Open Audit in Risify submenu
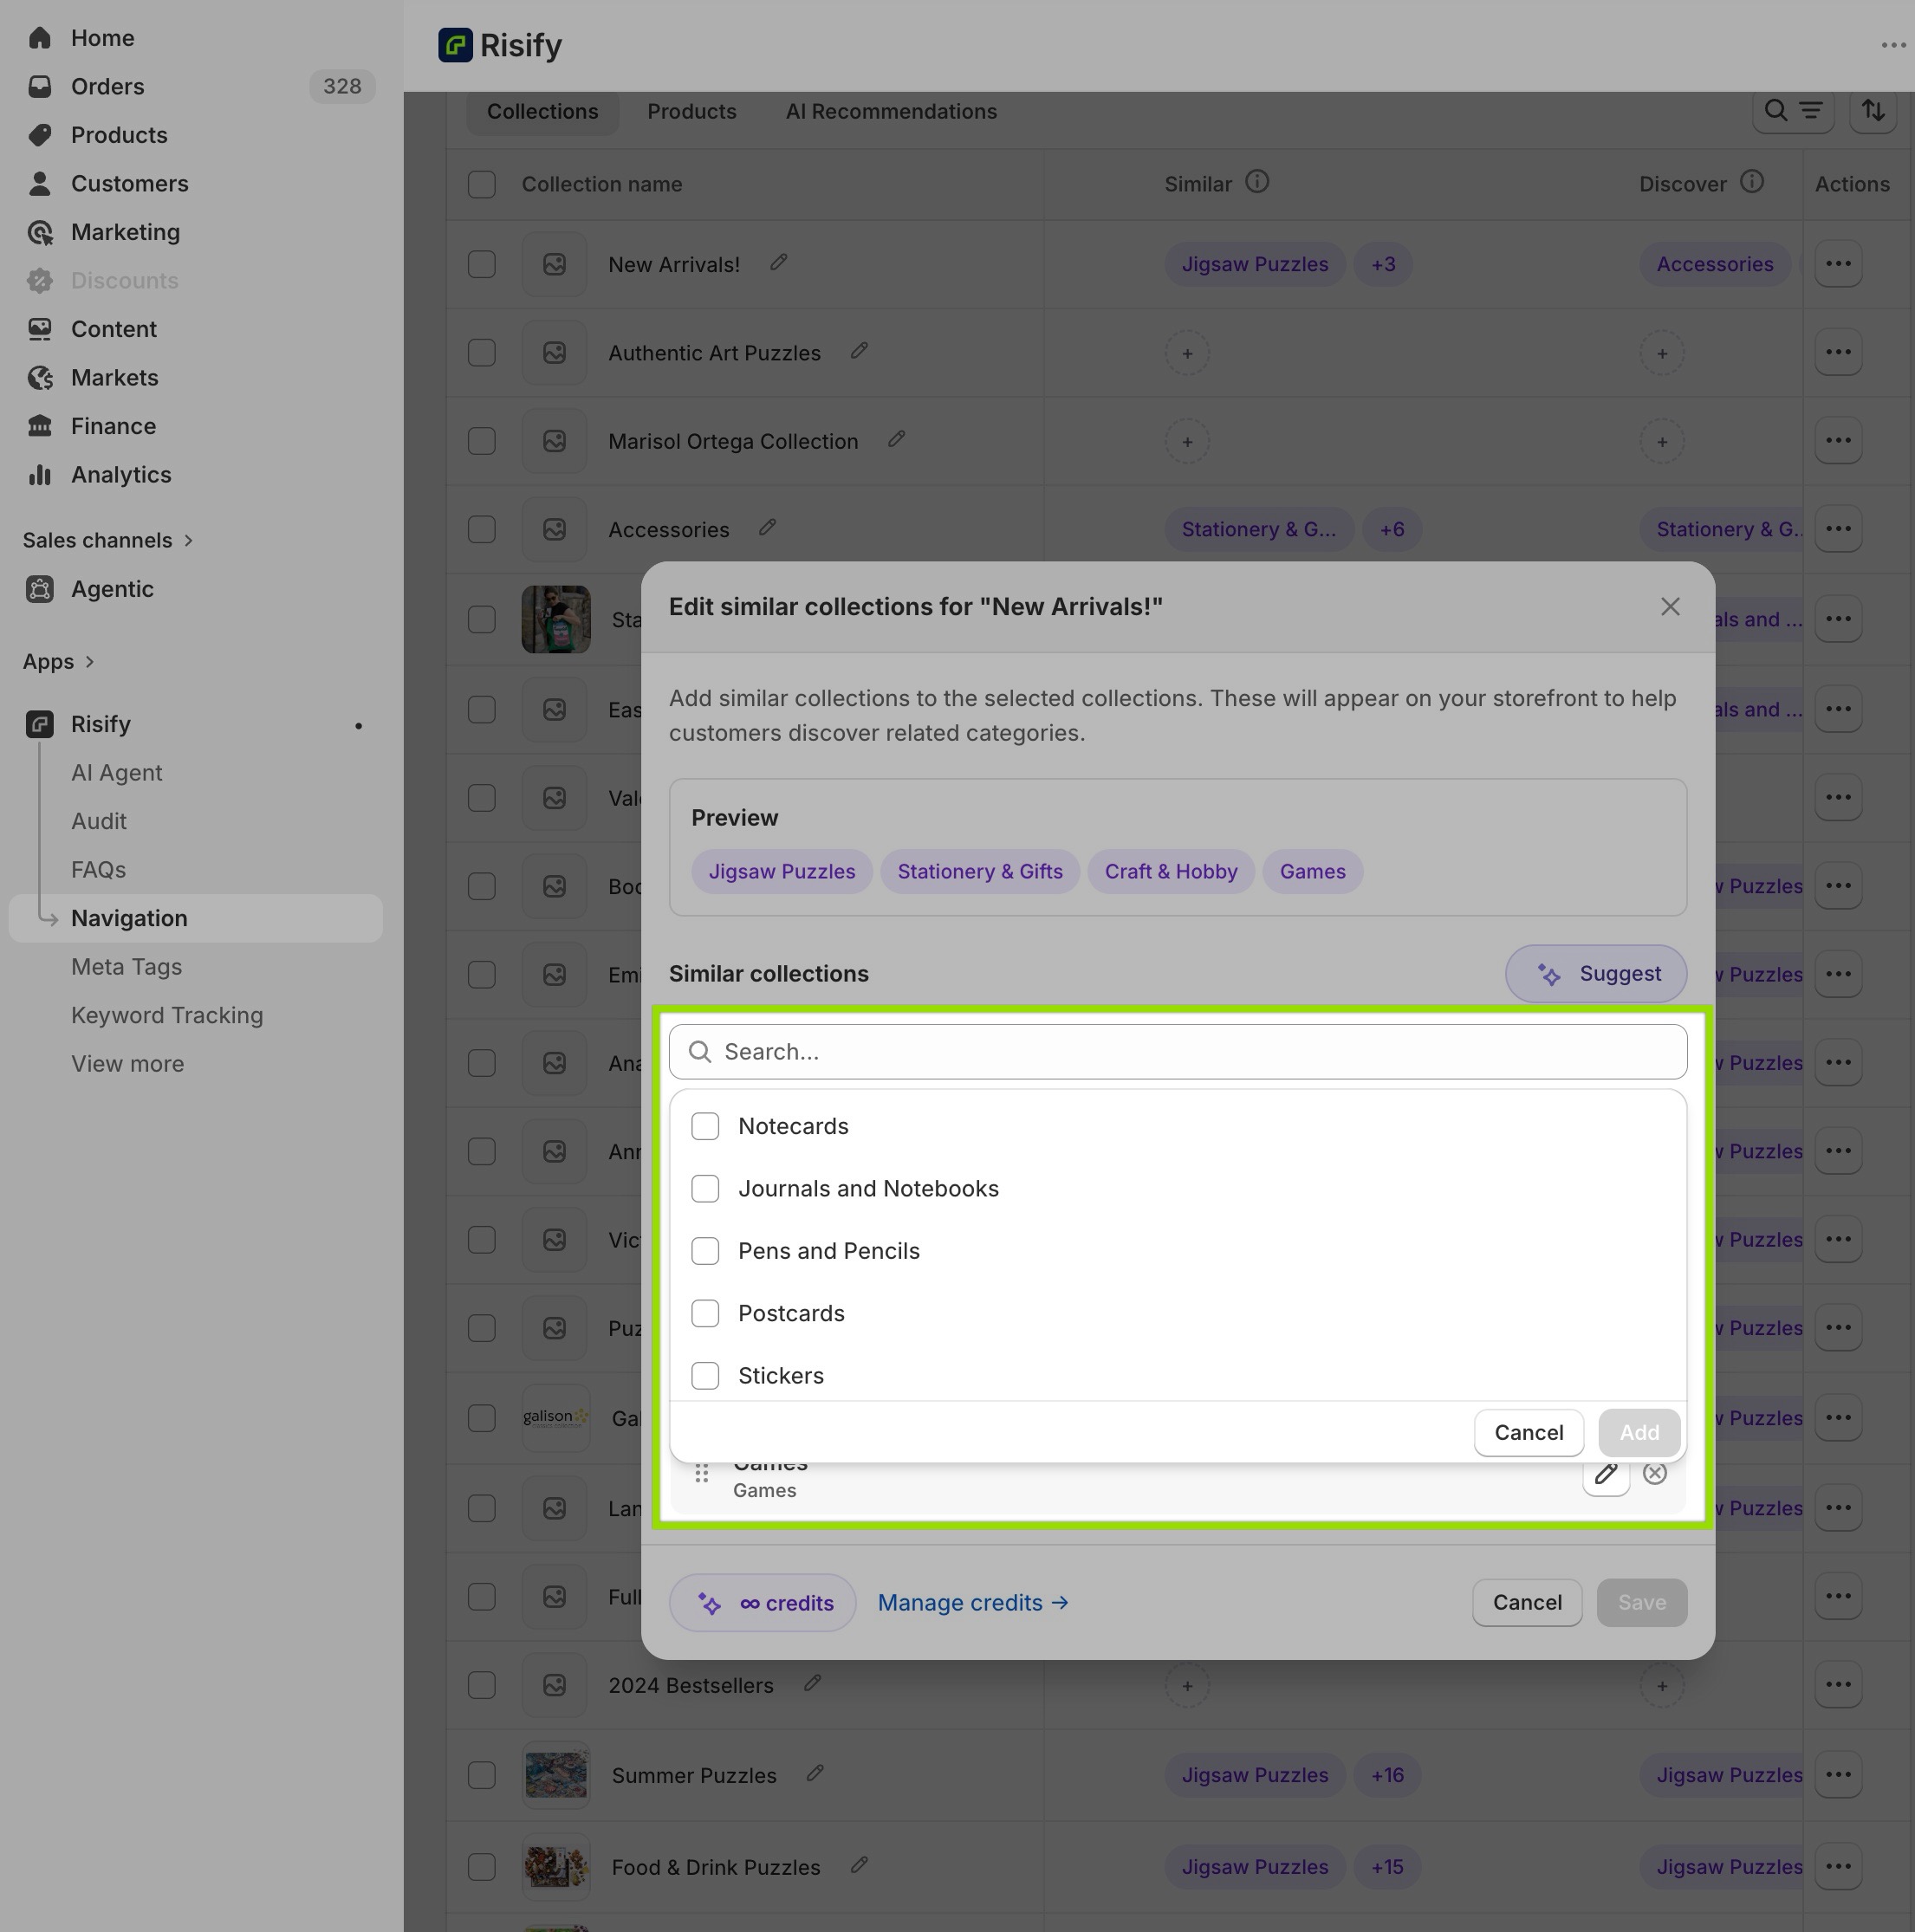 (99, 821)
